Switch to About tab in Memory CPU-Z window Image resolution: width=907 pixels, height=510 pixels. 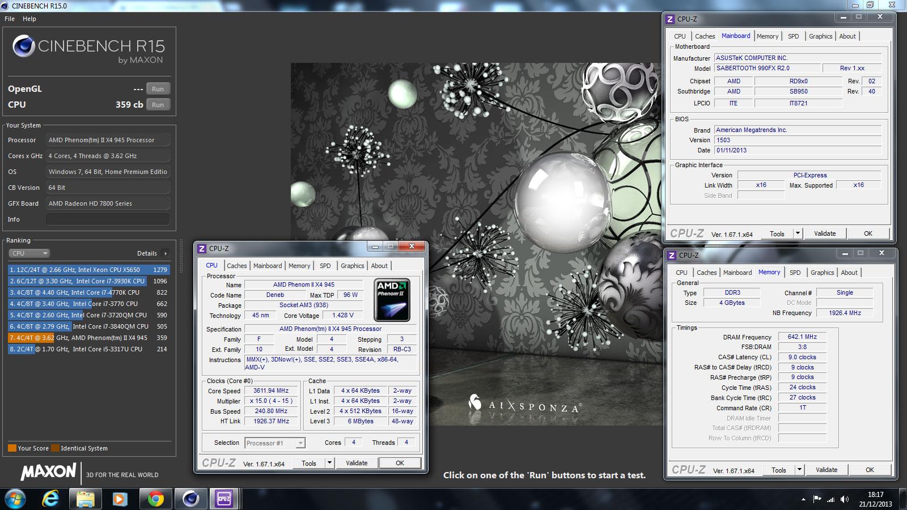click(849, 273)
